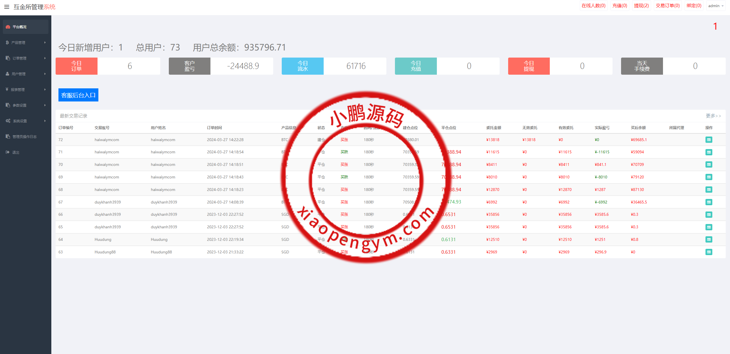This screenshot has width=730, height=354.
Task: Click the system settings gears icon
Action: tap(8, 121)
